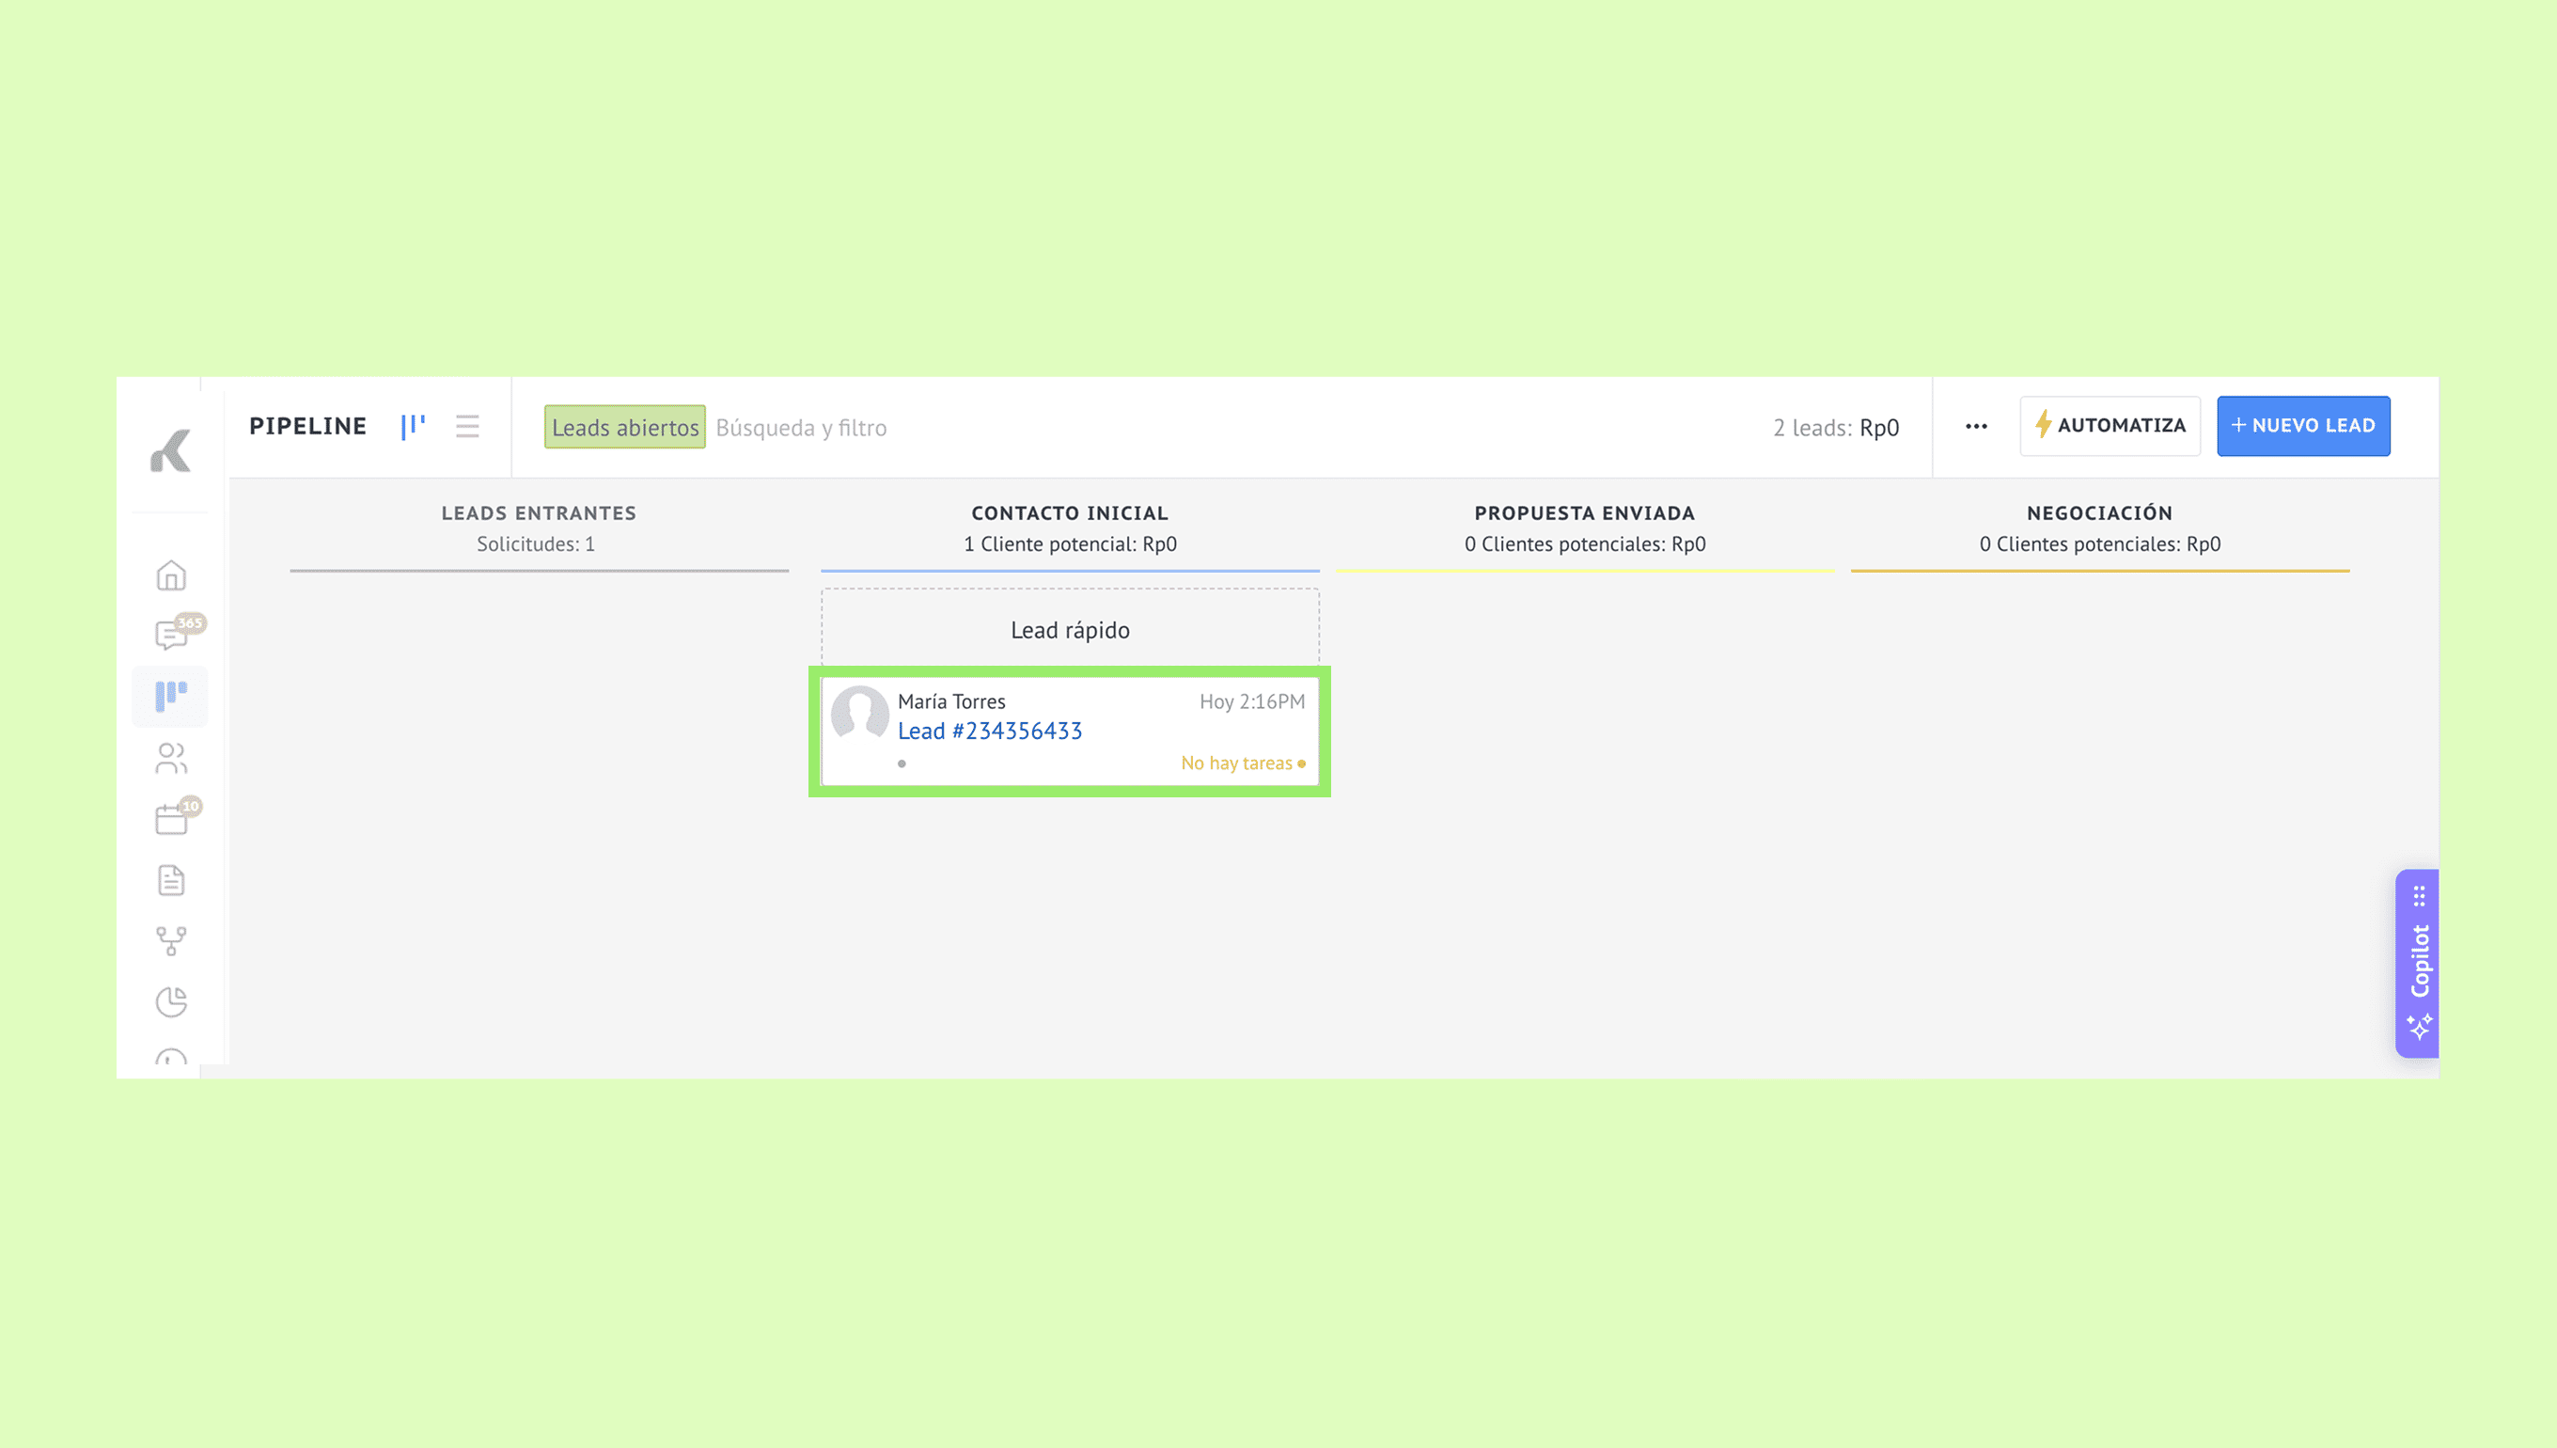
Task: Select the Contacto Inicial column header
Action: pos(1070,513)
